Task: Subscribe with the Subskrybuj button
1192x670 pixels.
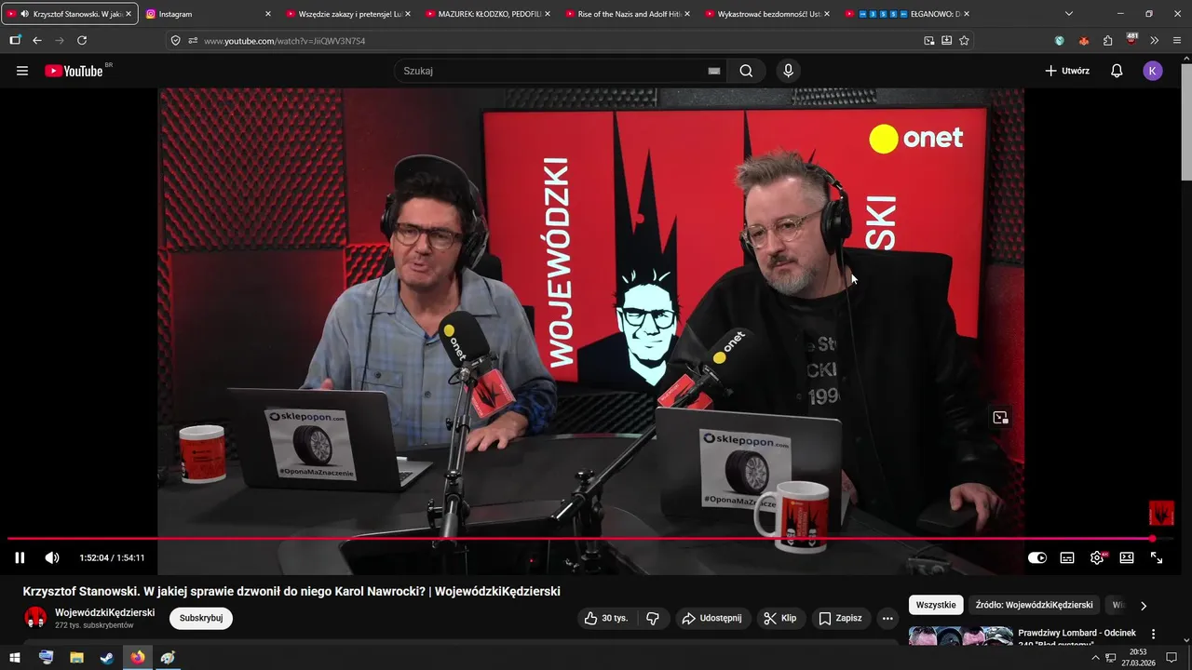Action: tap(201, 618)
